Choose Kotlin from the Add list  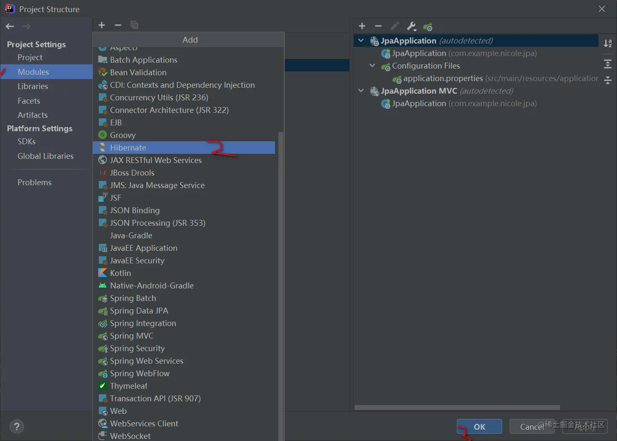pyautogui.click(x=184, y=273)
